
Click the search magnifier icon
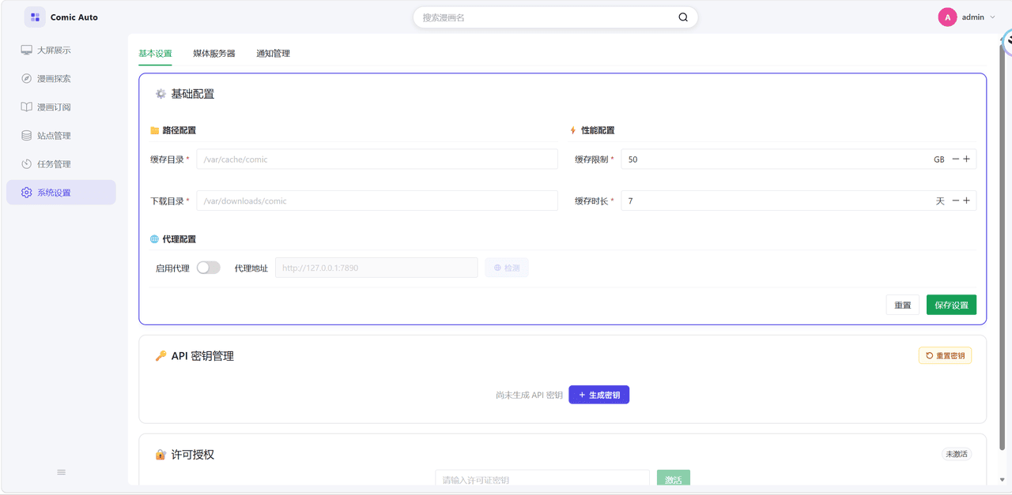(683, 17)
